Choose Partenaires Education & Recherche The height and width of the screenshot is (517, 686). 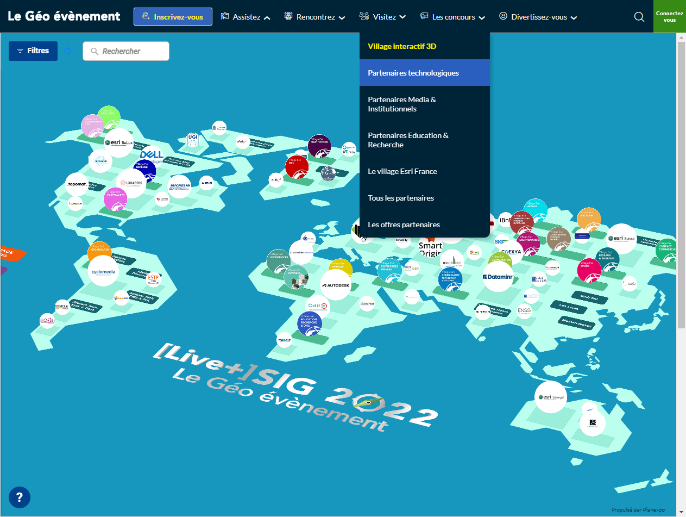pyautogui.click(x=425, y=140)
